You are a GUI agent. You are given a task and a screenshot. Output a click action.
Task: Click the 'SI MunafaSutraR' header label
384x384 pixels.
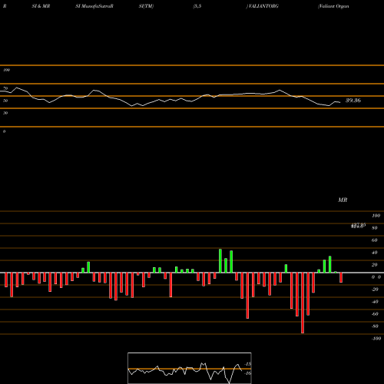tap(94, 6)
